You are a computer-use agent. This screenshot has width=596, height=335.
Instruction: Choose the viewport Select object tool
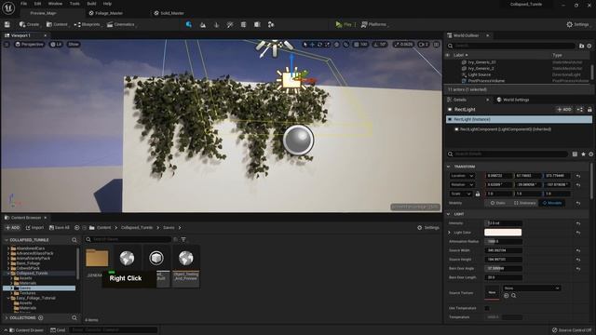pos(305,45)
